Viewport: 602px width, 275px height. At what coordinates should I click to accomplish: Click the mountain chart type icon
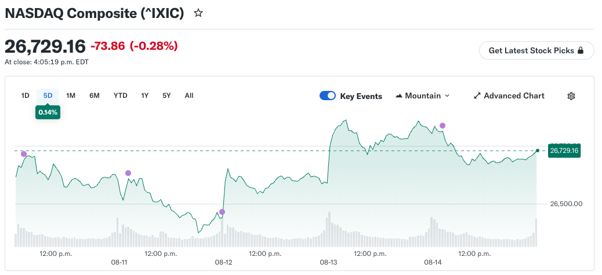point(399,96)
